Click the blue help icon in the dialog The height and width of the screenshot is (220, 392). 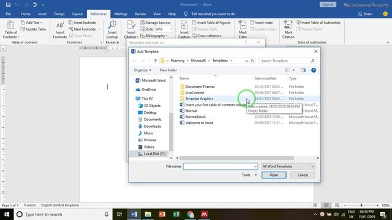coord(314,70)
